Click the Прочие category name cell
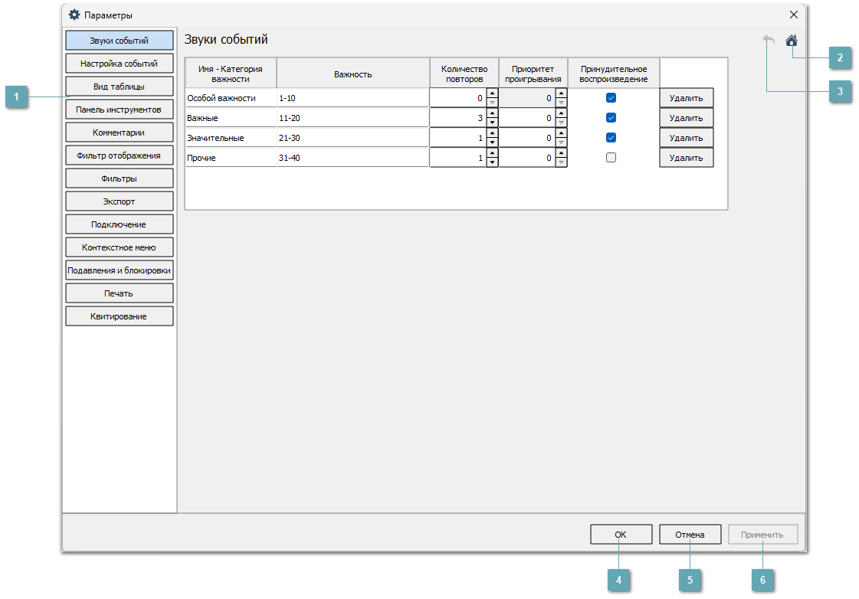This screenshot has width=859, height=599. pos(230,158)
